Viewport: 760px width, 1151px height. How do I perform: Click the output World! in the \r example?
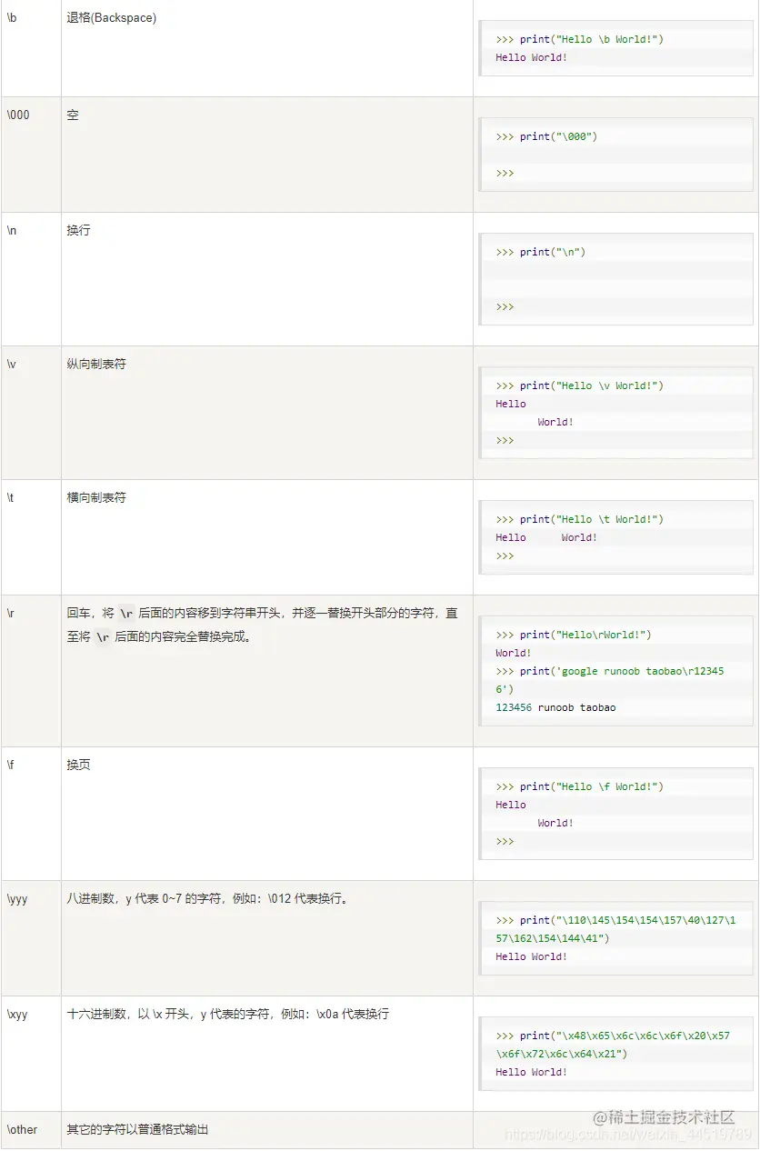[x=514, y=653]
